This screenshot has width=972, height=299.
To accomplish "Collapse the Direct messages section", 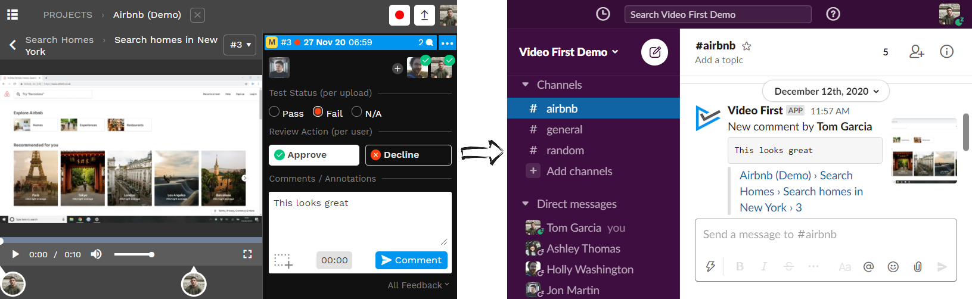I will coord(525,204).
